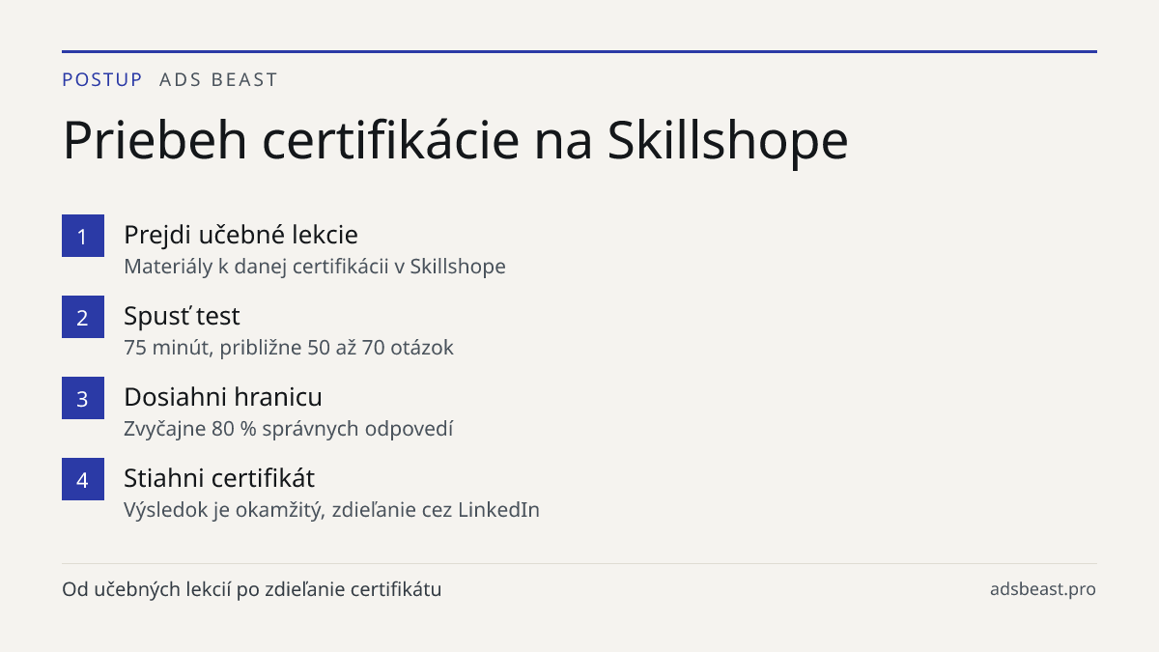Screen dimensions: 1159x652
Task: Click the ADS BEAST label
Action: (x=218, y=80)
